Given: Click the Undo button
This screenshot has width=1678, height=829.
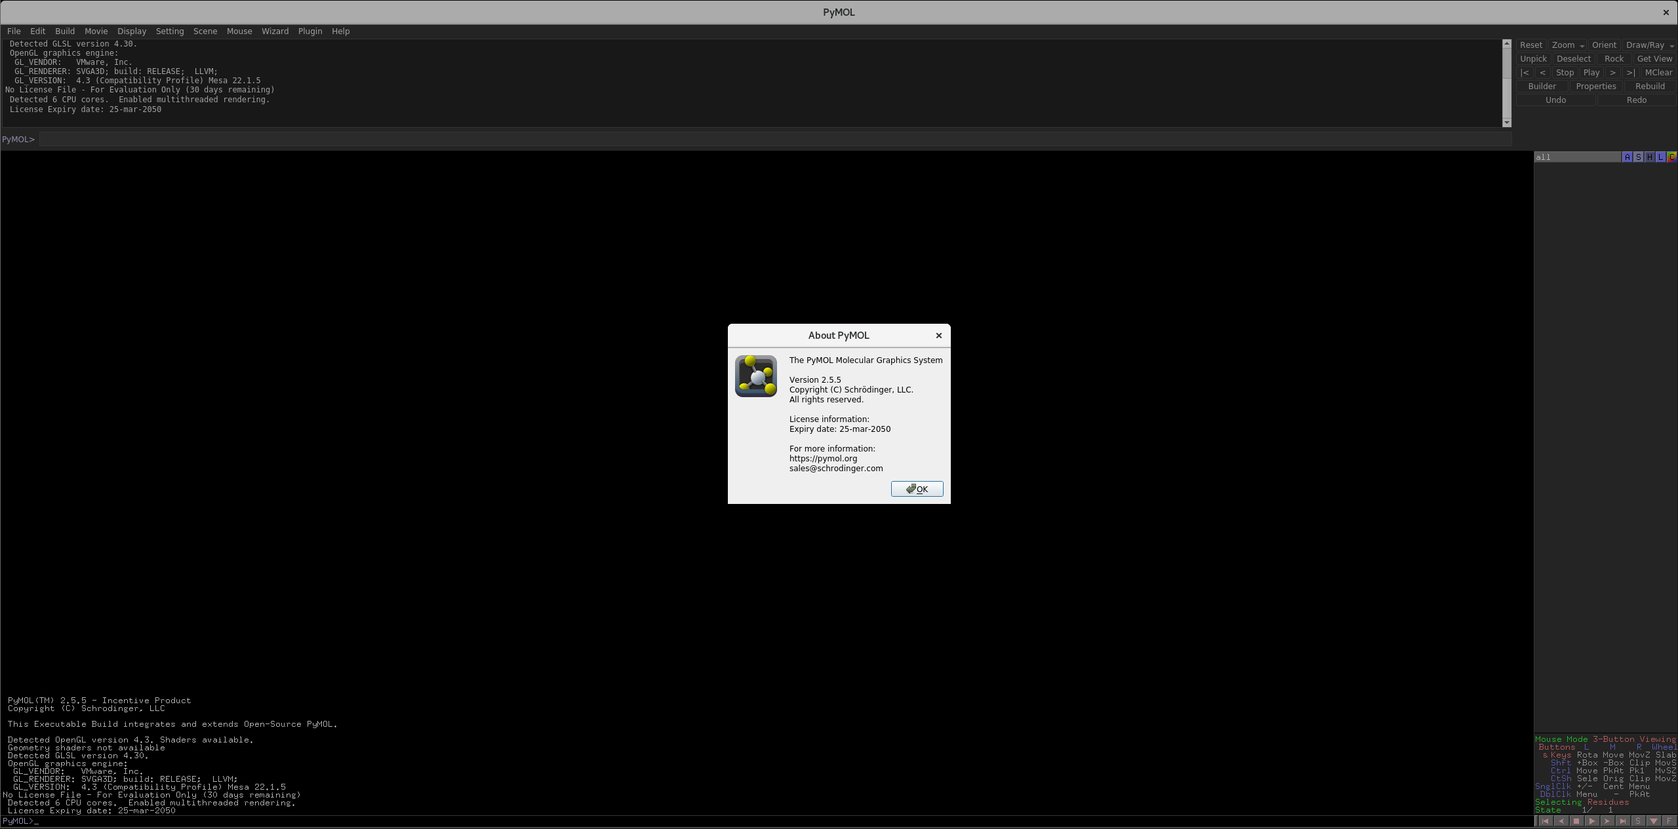Looking at the screenshot, I should pos(1555,100).
